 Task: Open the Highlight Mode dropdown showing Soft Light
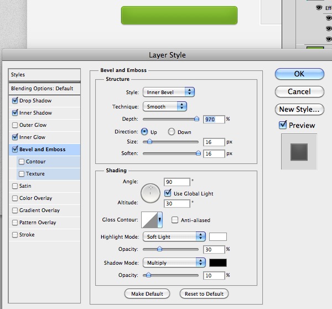(x=174, y=236)
